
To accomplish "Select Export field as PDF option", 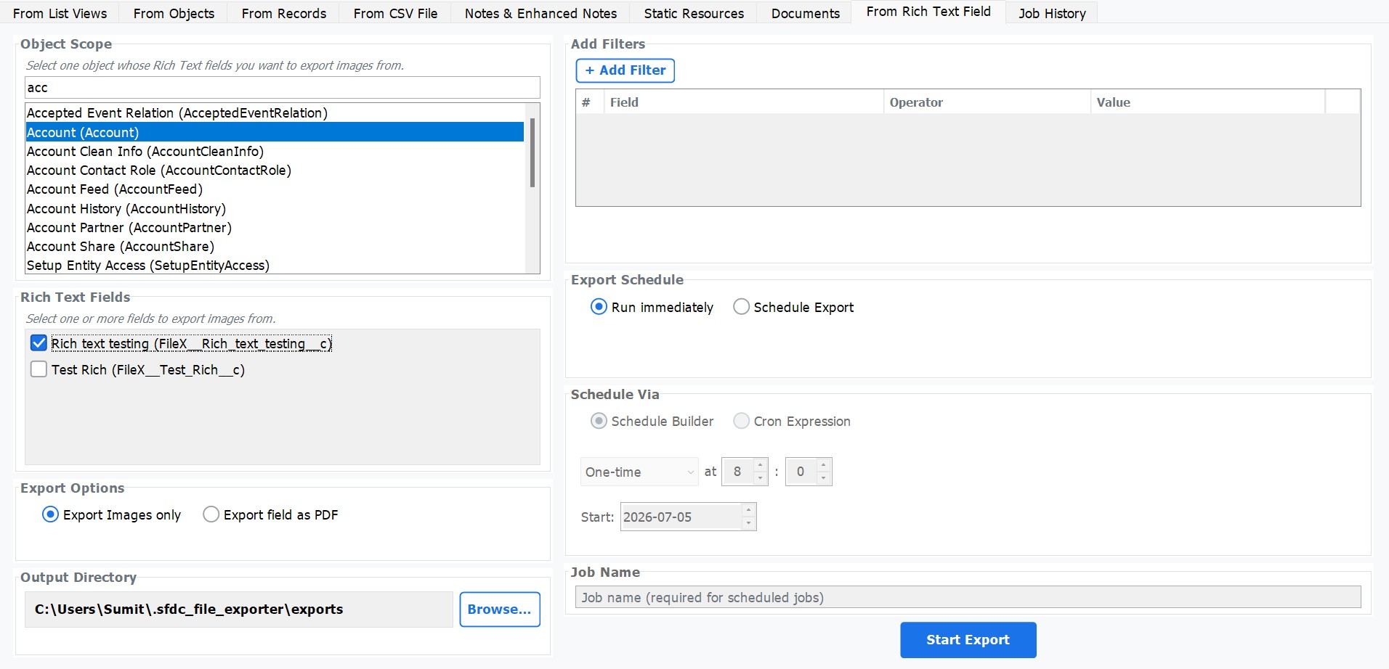I will coord(271,514).
